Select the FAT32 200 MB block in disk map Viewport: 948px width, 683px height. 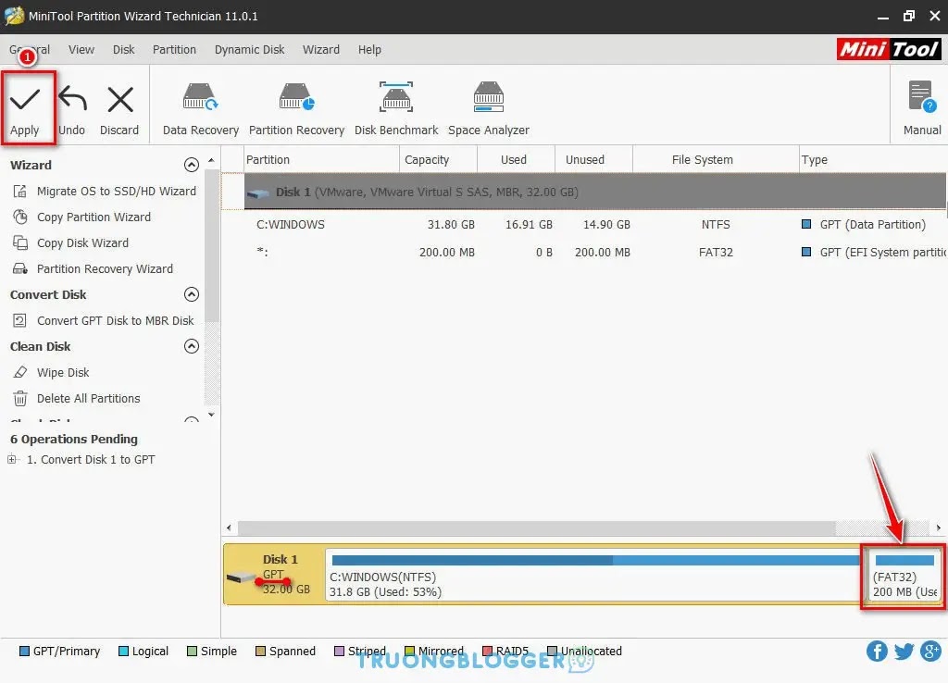[x=904, y=575]
